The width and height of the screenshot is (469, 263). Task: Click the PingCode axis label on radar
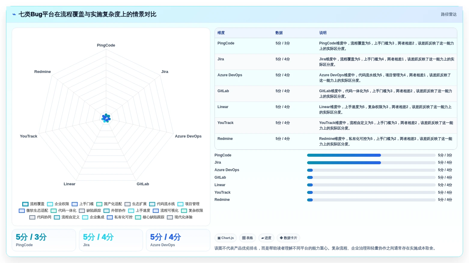click(106, 45)
